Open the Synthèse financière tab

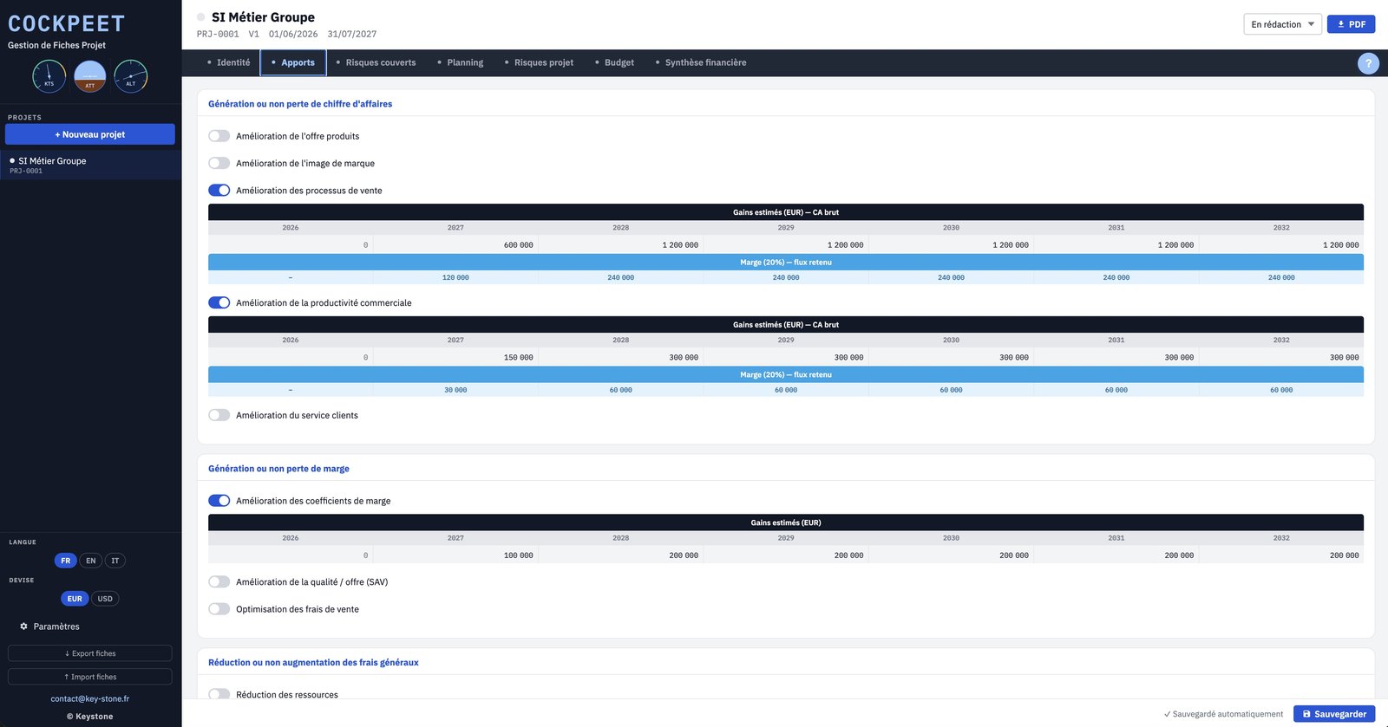point(701,62)
